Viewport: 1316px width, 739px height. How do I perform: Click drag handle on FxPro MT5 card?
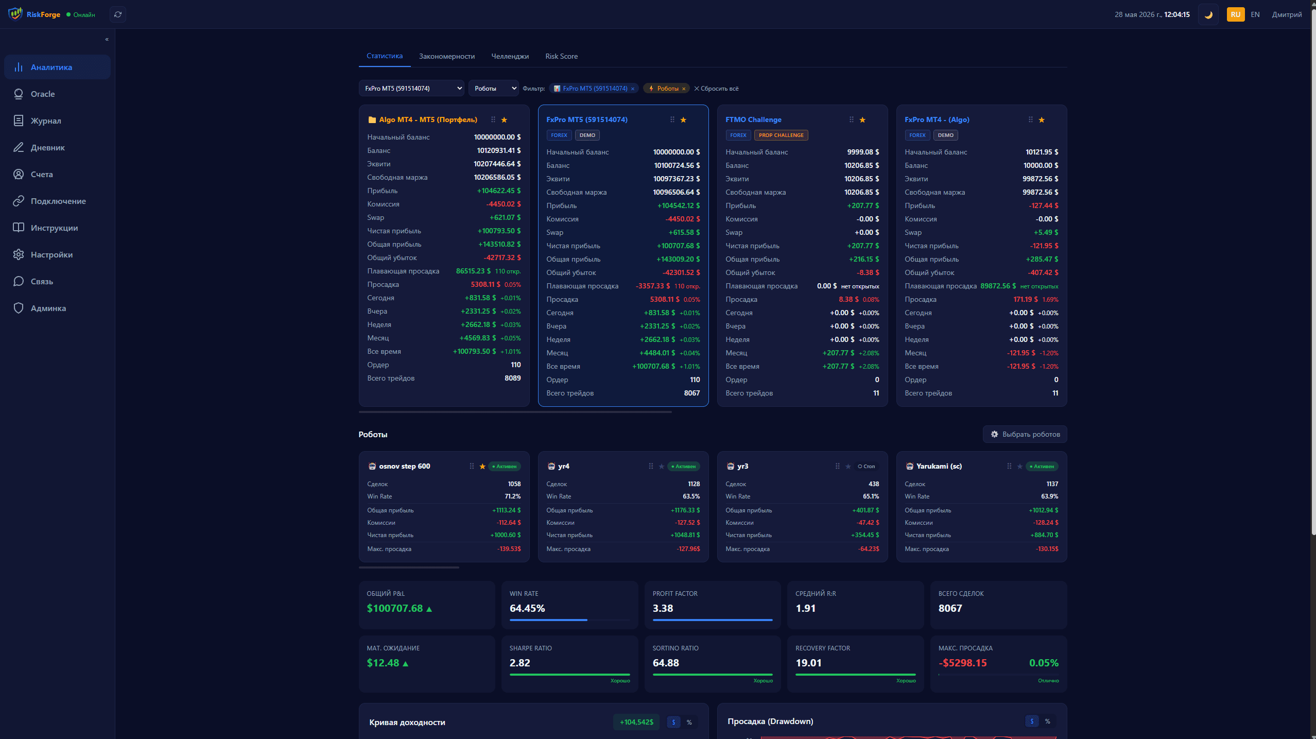pyautogui.click(x=672, y=119)
